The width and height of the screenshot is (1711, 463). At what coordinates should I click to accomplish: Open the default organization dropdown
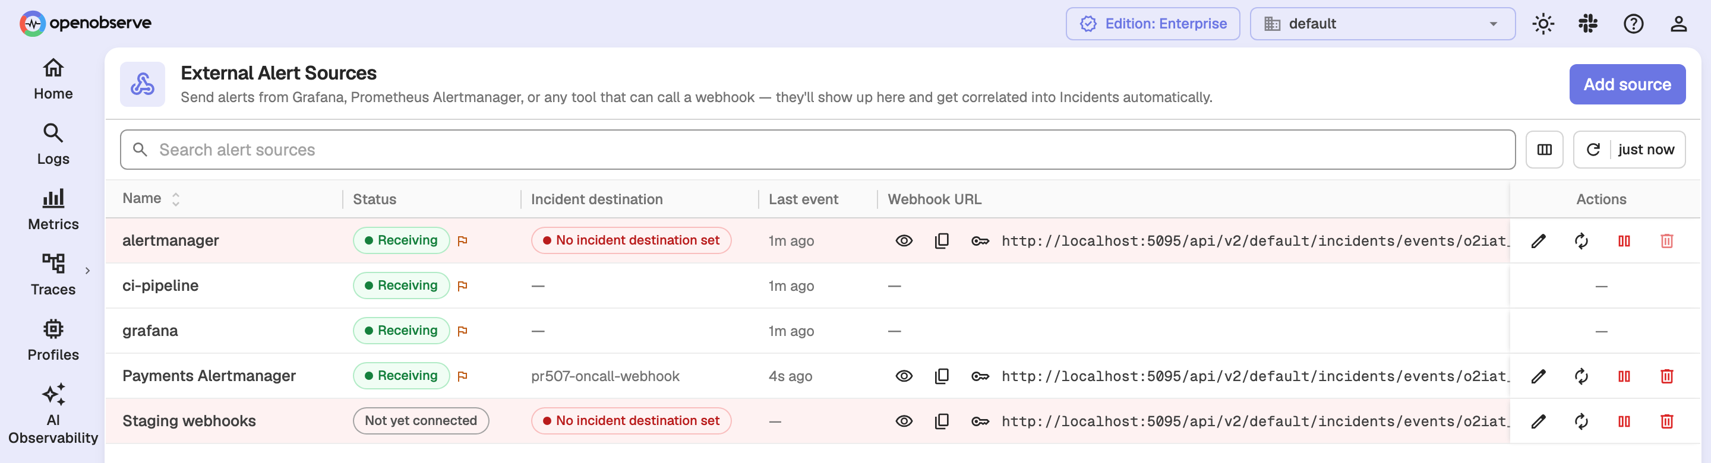pos(1382,24)
